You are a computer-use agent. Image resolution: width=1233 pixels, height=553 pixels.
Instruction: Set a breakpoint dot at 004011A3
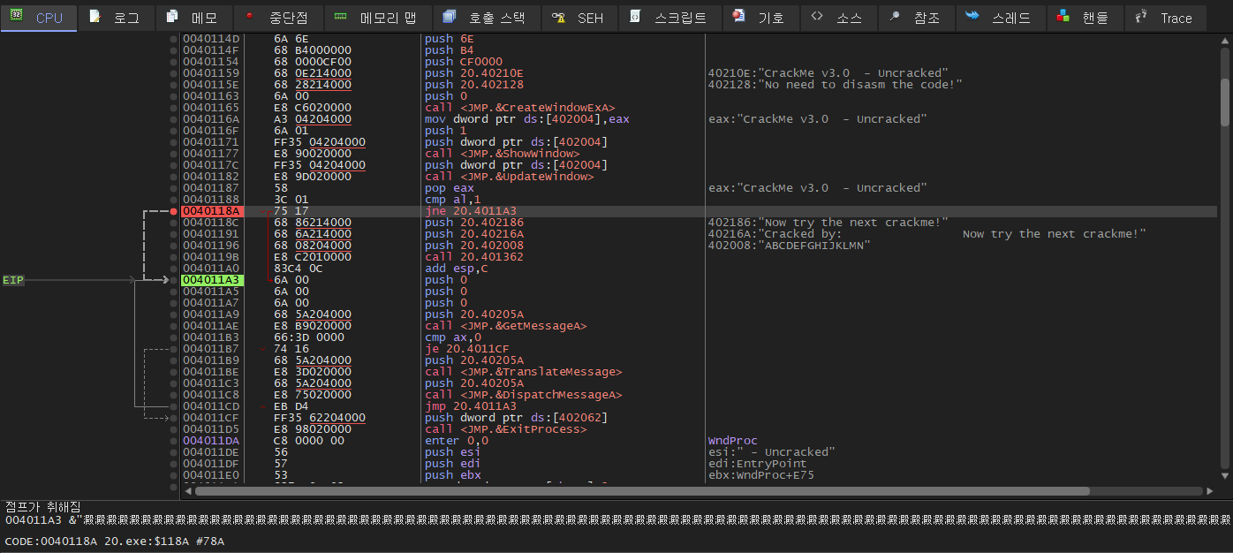click(x=174, y=279)
